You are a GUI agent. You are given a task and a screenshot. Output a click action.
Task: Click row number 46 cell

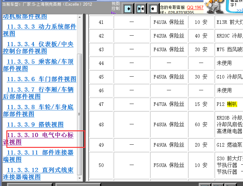(101, 90)
